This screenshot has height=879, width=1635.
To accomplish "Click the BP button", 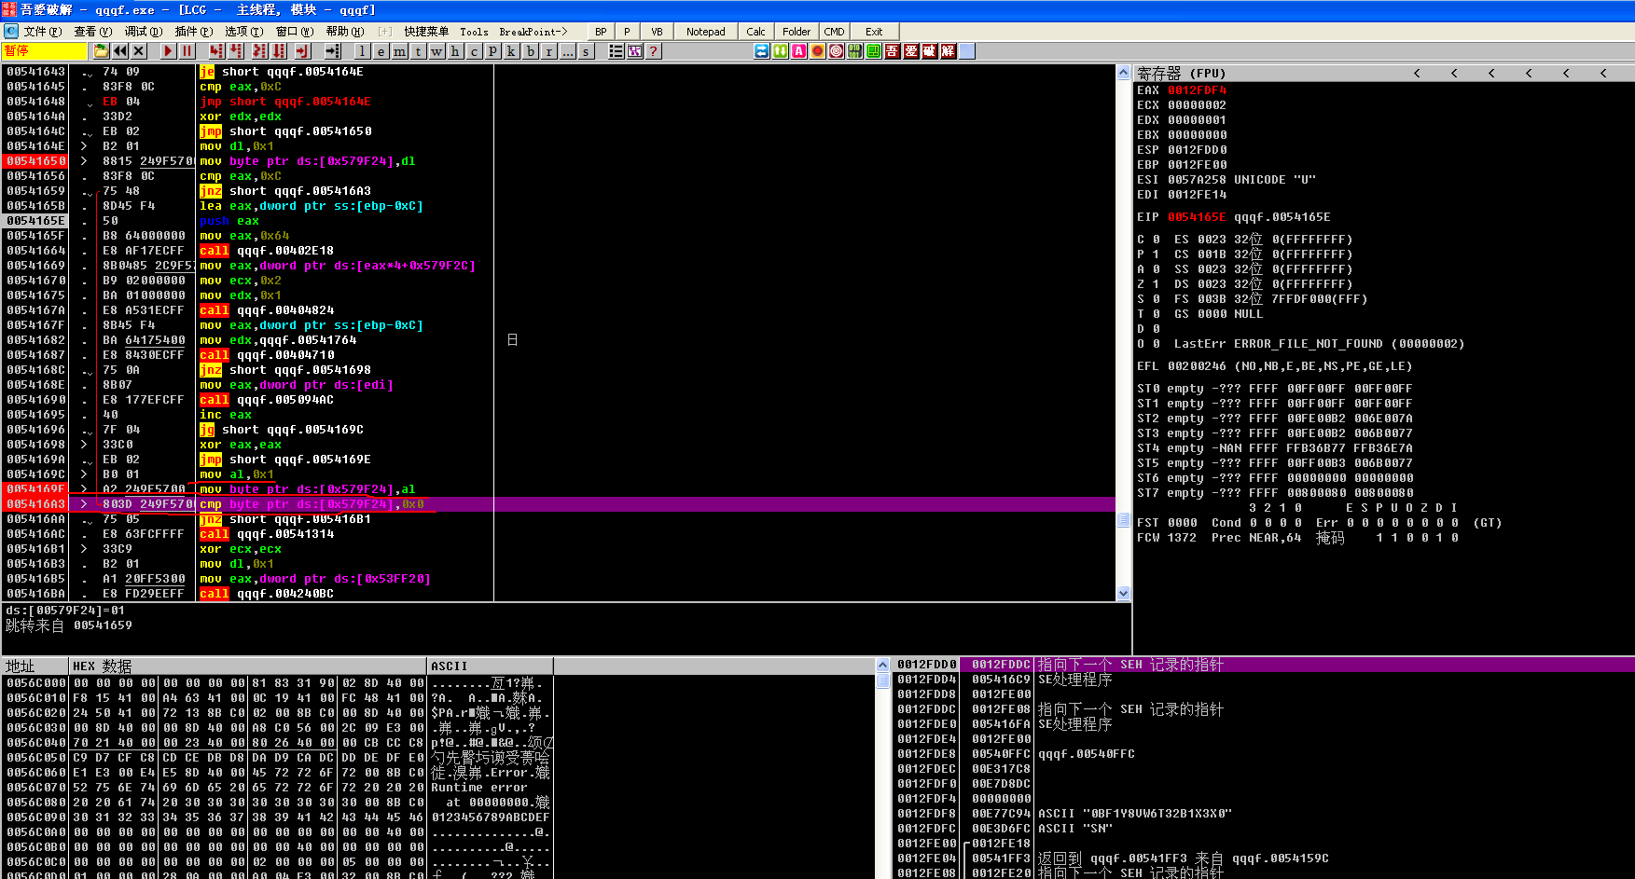I will [x=601, y=32].
